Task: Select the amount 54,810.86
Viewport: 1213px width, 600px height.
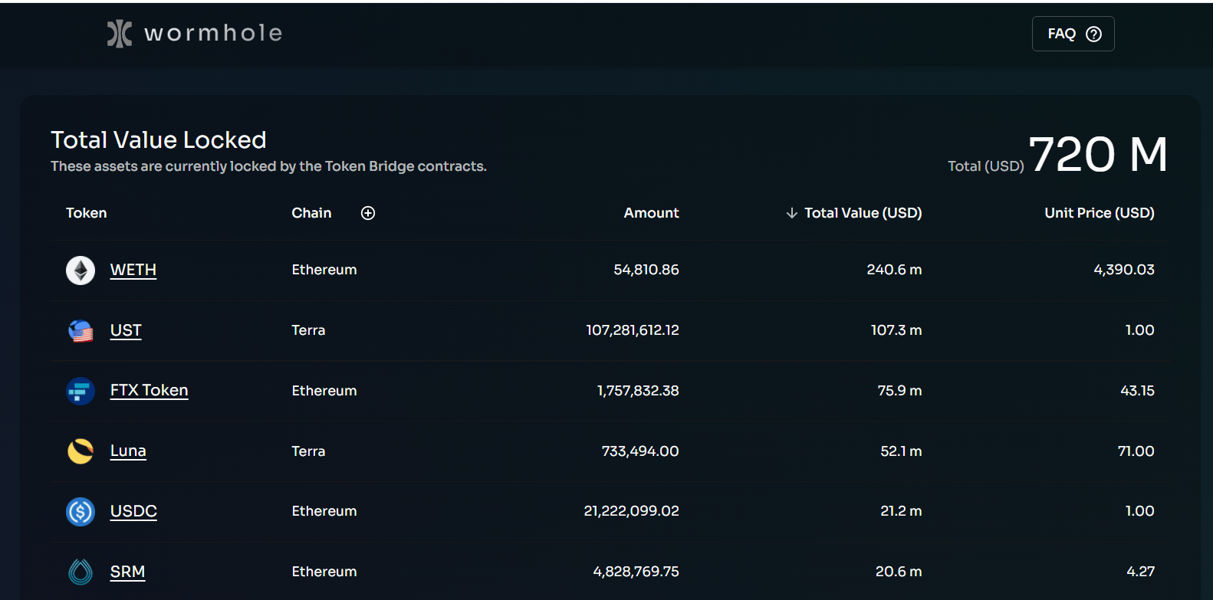Action: coord(646,270)
